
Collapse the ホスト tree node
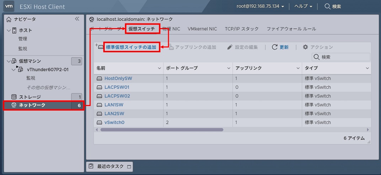(9, 31)
